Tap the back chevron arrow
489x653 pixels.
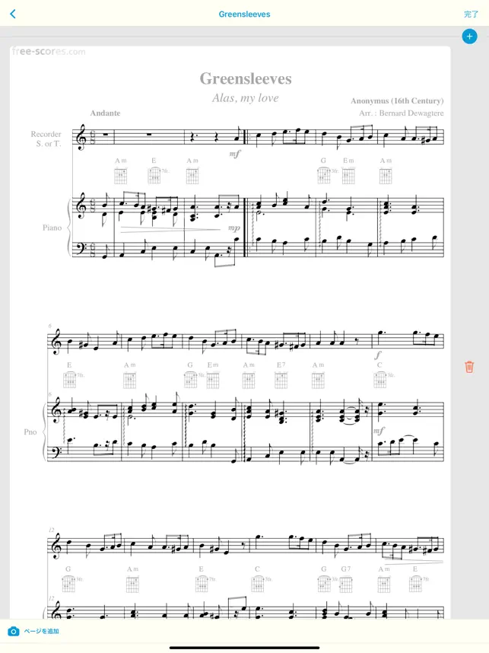click(x=13, y=14)
